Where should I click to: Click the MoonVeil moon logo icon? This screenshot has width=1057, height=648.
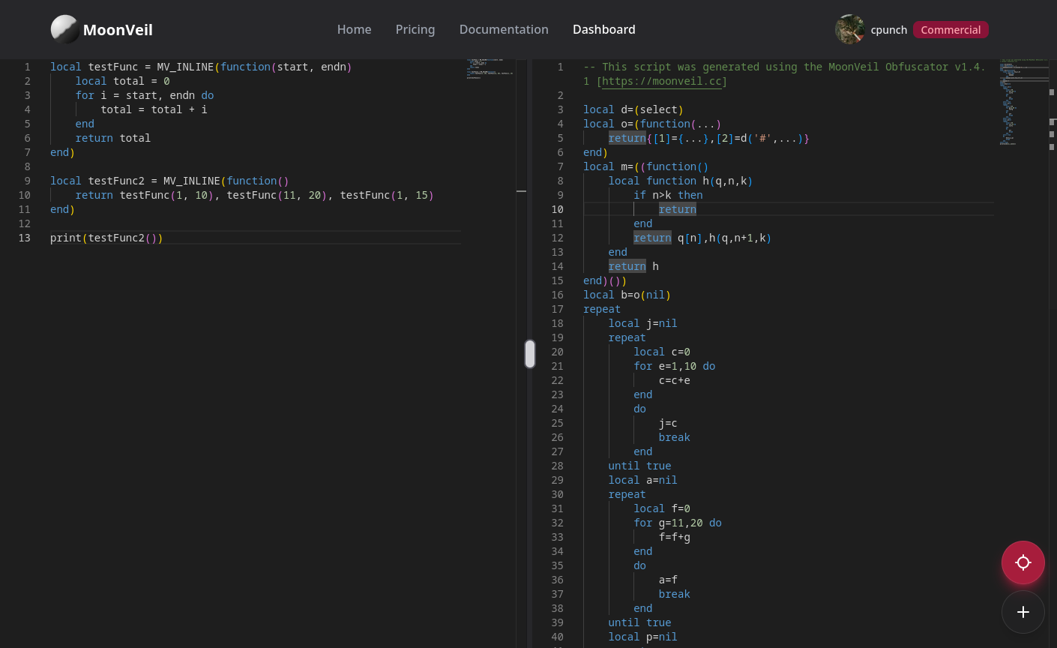(64, 29)
